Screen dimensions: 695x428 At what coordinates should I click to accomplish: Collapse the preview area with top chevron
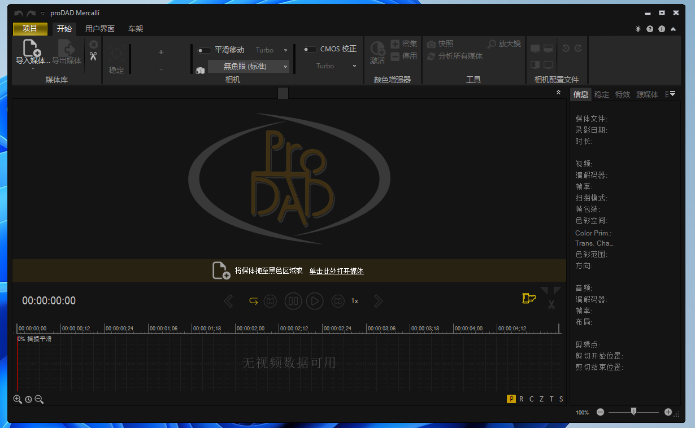tap(558, 91)
